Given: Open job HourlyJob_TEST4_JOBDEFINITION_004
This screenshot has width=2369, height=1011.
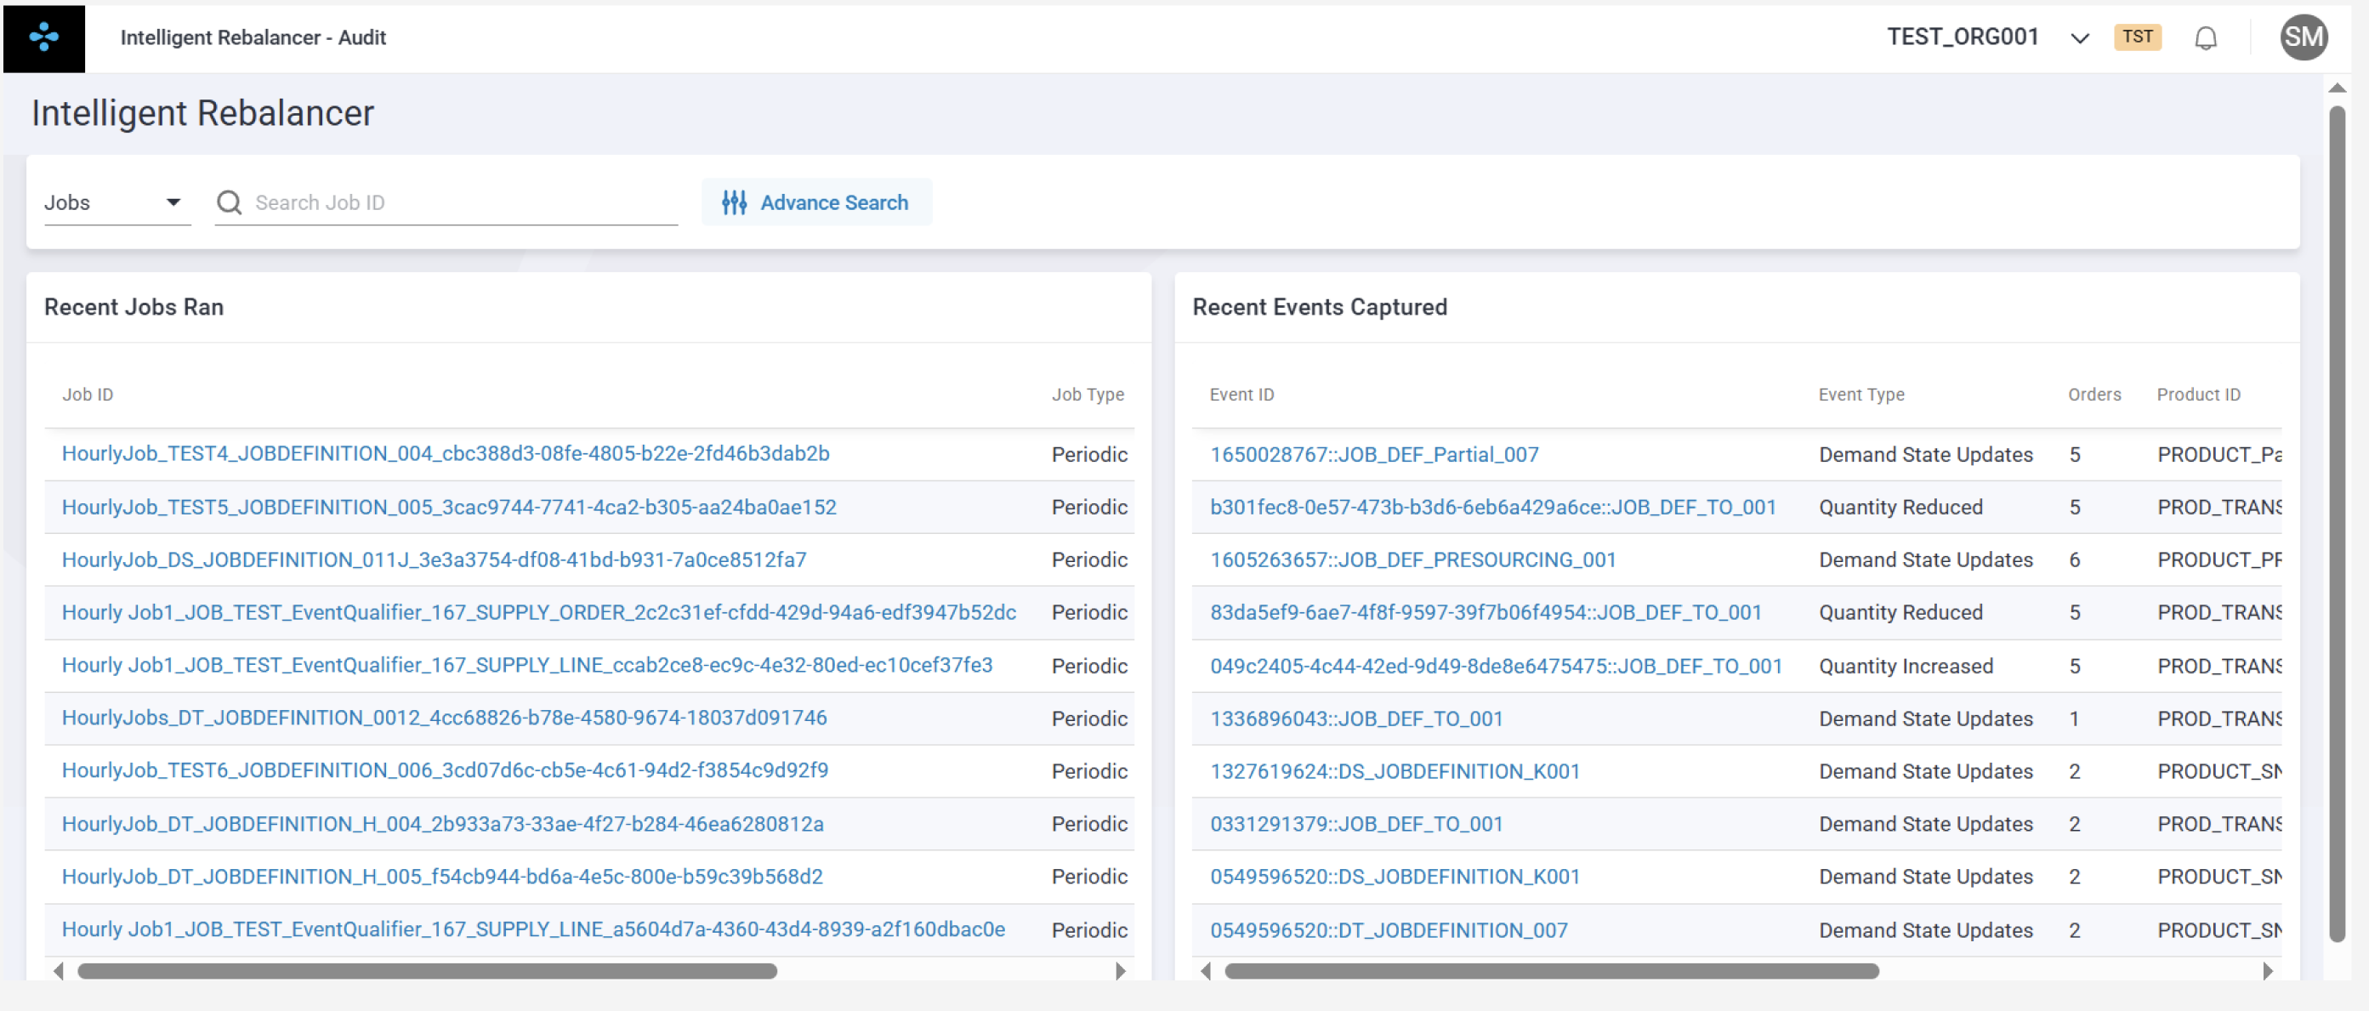Looking at the screenshot, I should (446, 453).
